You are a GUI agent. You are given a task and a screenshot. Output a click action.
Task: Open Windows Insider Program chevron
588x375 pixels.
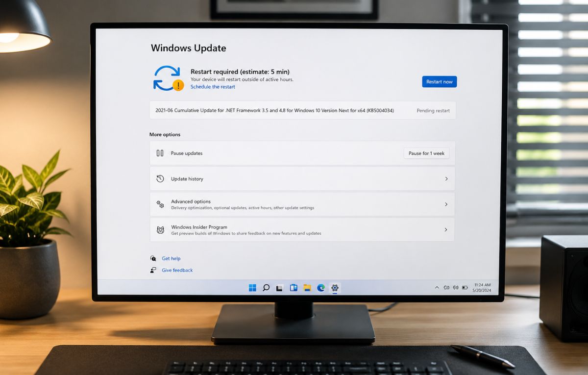point(446,230)
